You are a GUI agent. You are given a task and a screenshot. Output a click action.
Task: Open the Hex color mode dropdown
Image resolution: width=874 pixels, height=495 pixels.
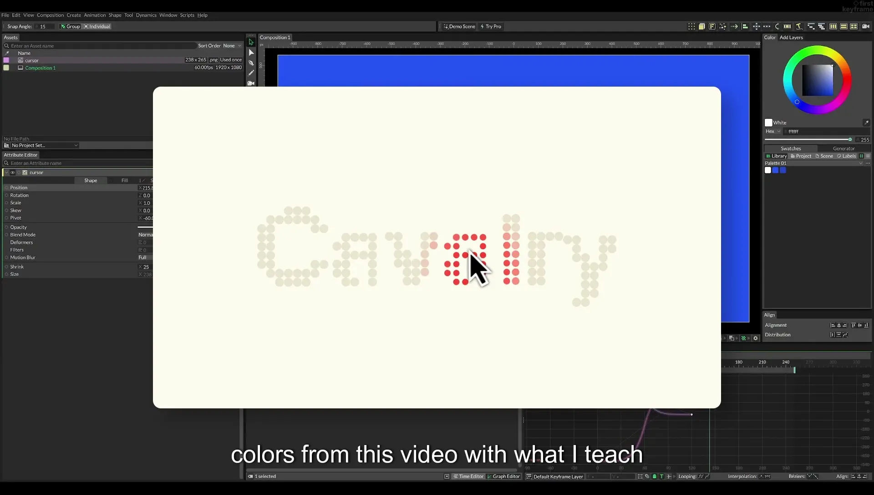point(773,131)
